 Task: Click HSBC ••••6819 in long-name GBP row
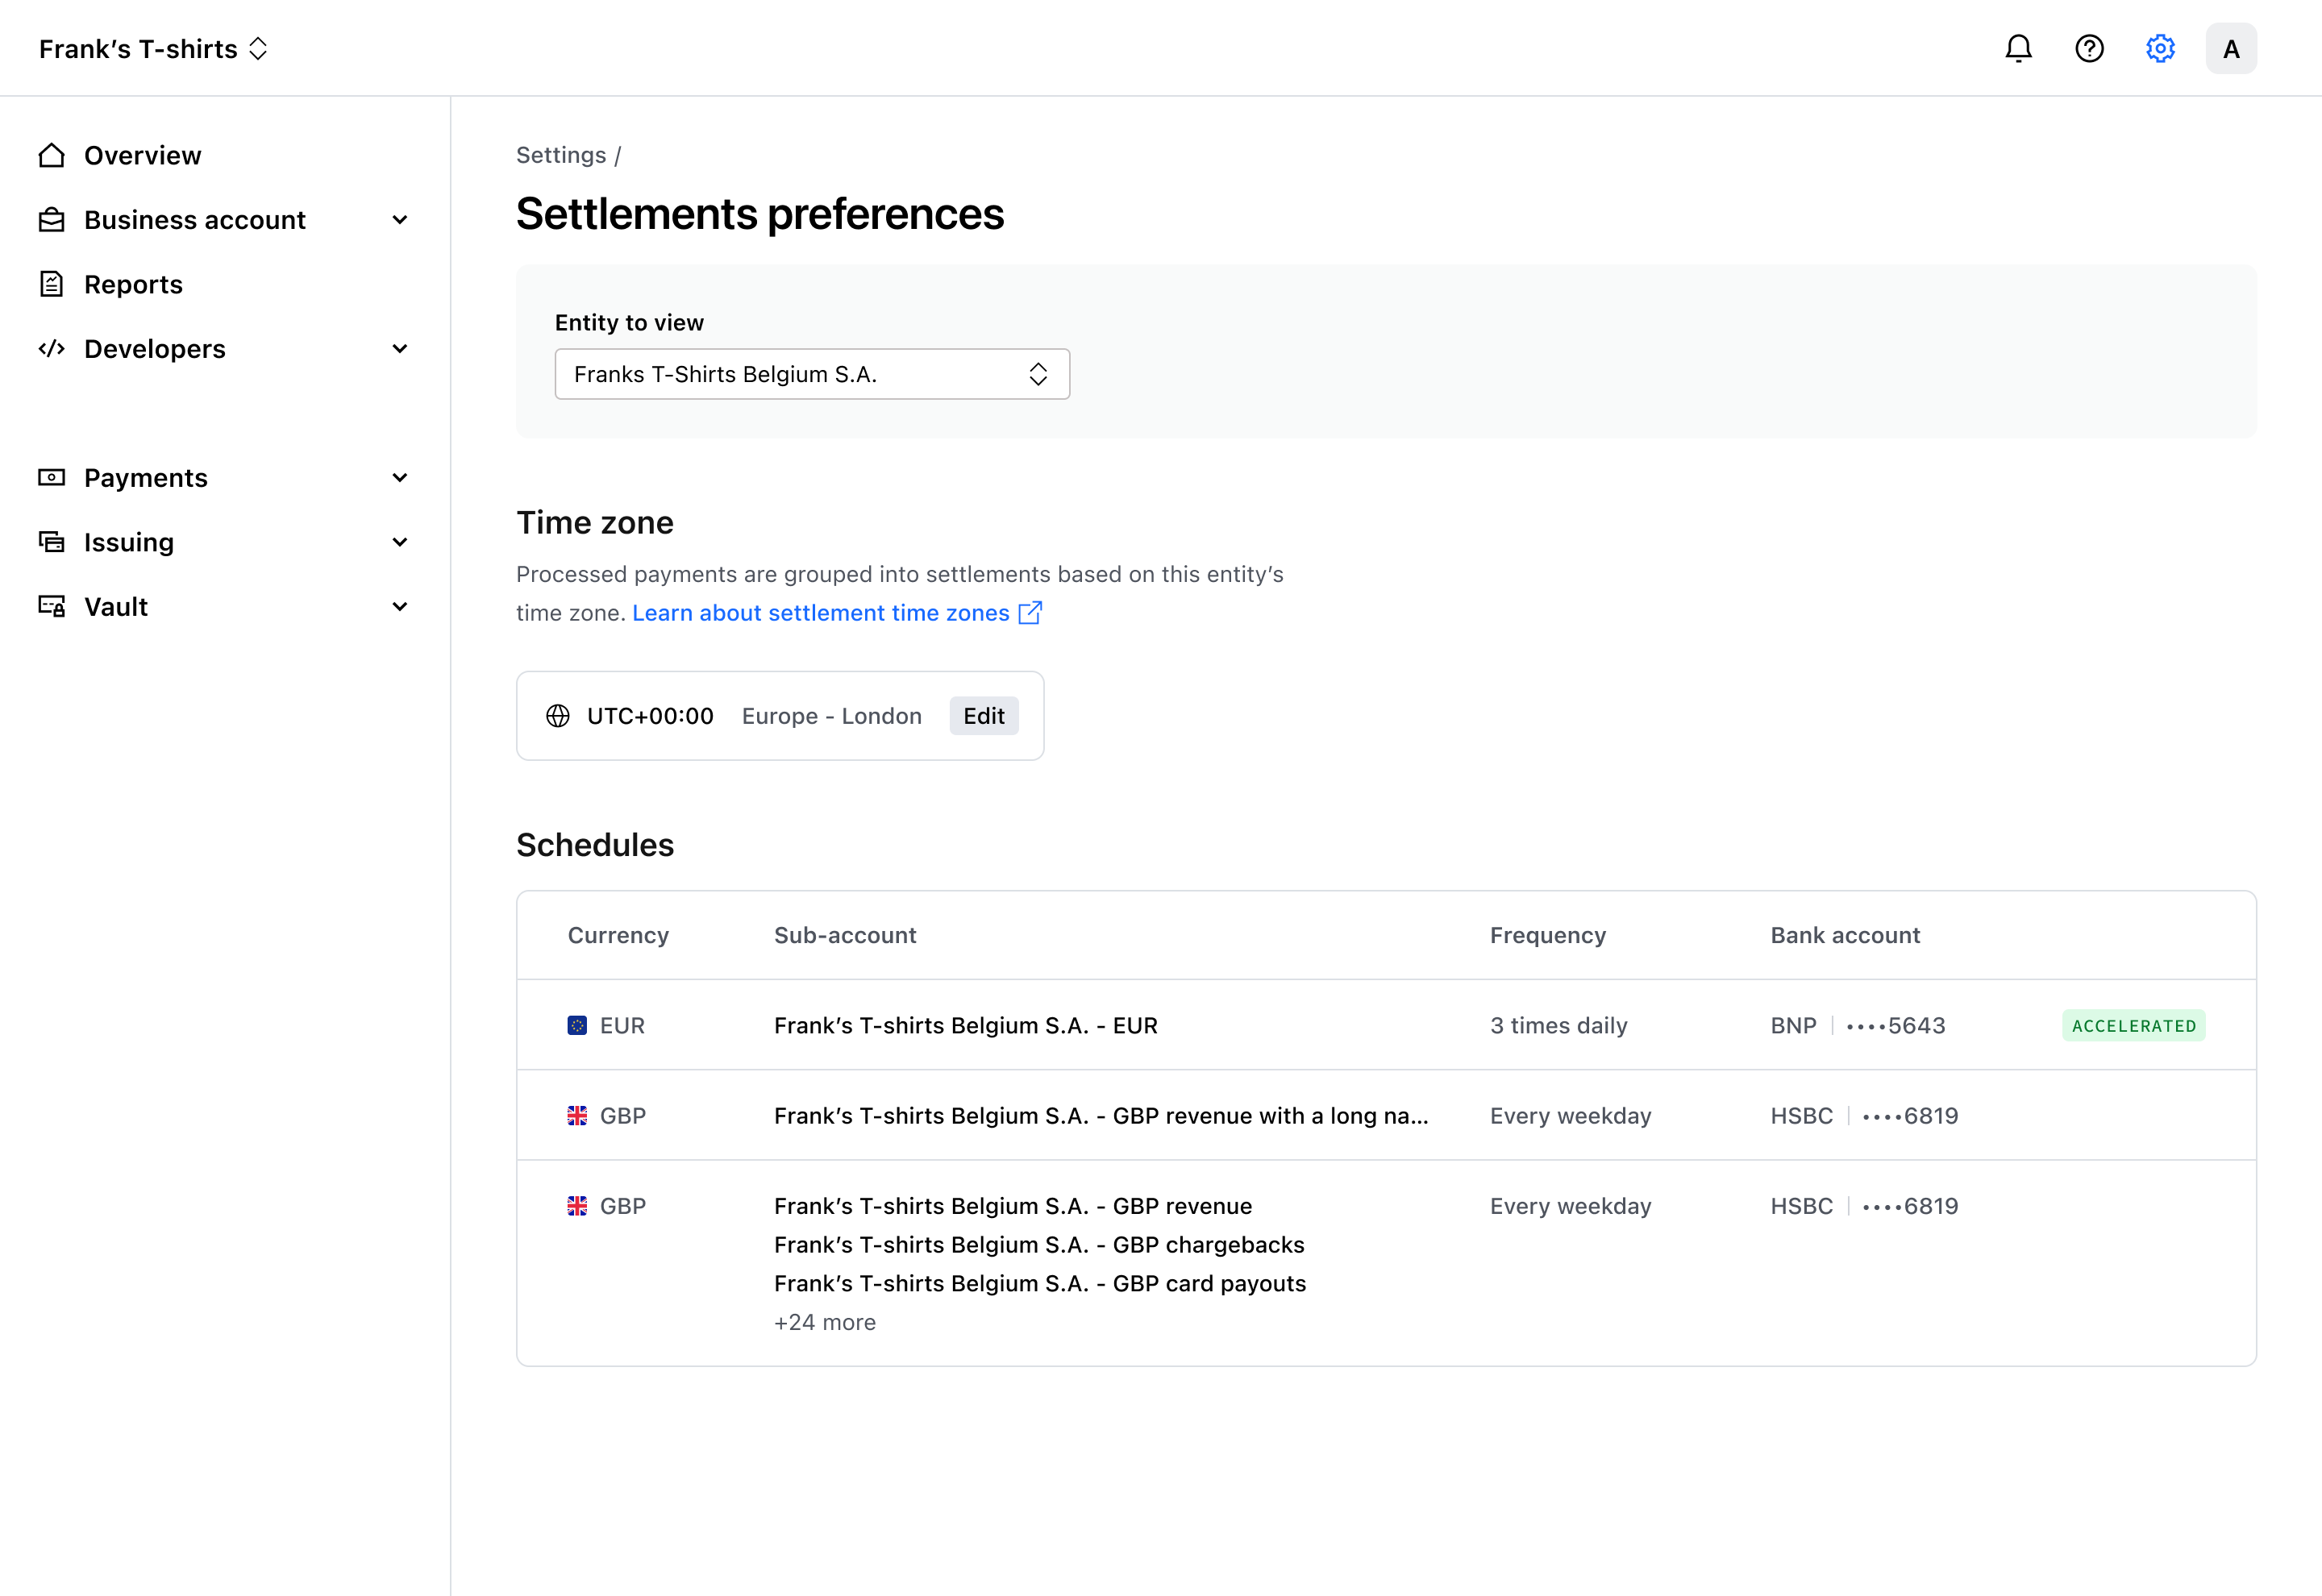(x=1864, y=1116)
